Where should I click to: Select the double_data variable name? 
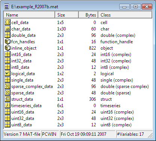23,35
